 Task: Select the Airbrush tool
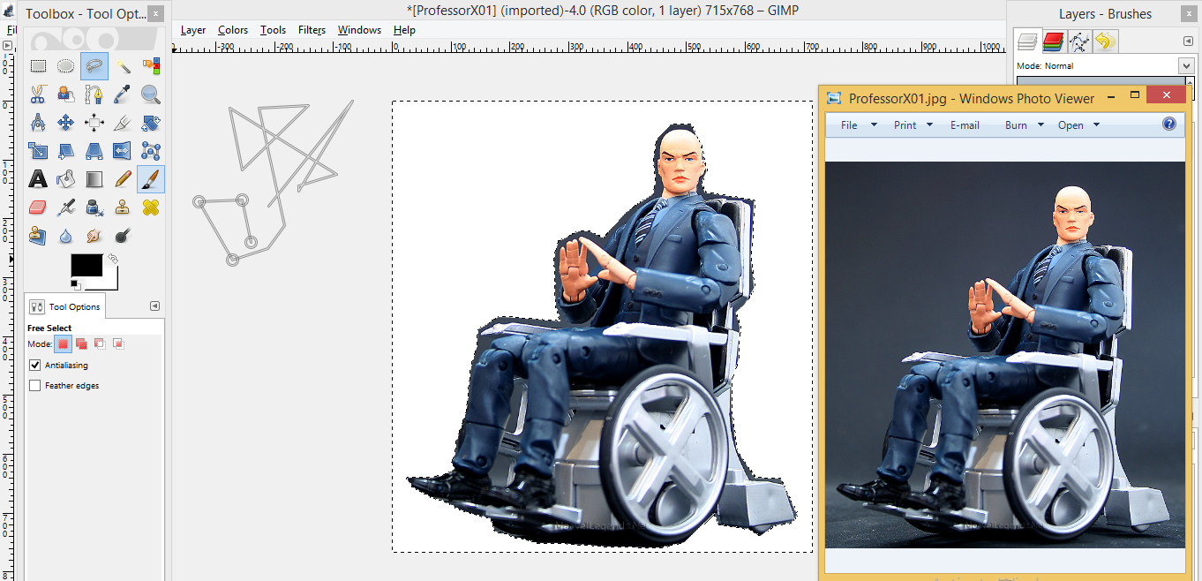point(66,207)
